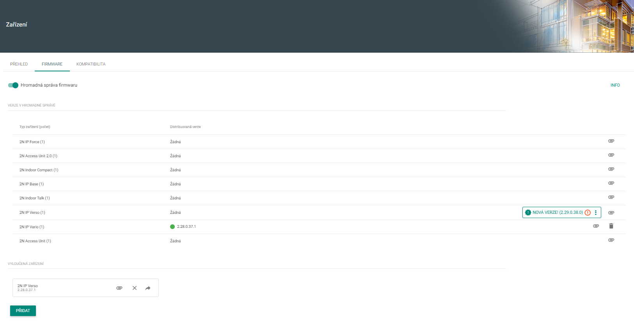Click the green new-version badge icon

(528, 213)
